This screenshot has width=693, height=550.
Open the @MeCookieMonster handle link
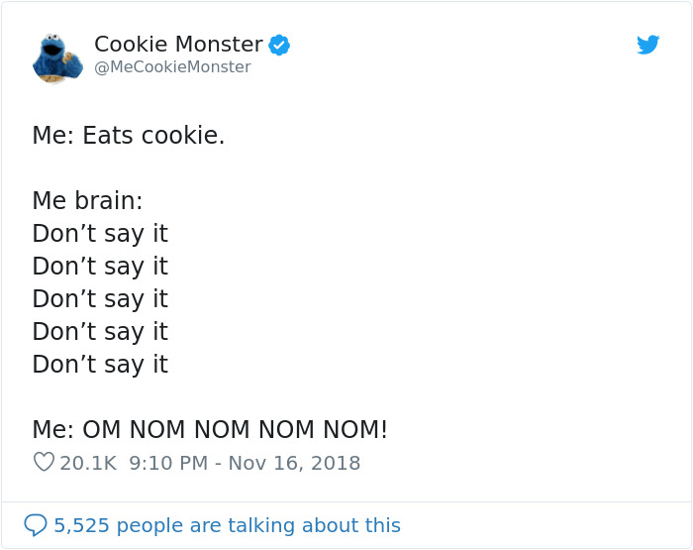tap(172, 67)
